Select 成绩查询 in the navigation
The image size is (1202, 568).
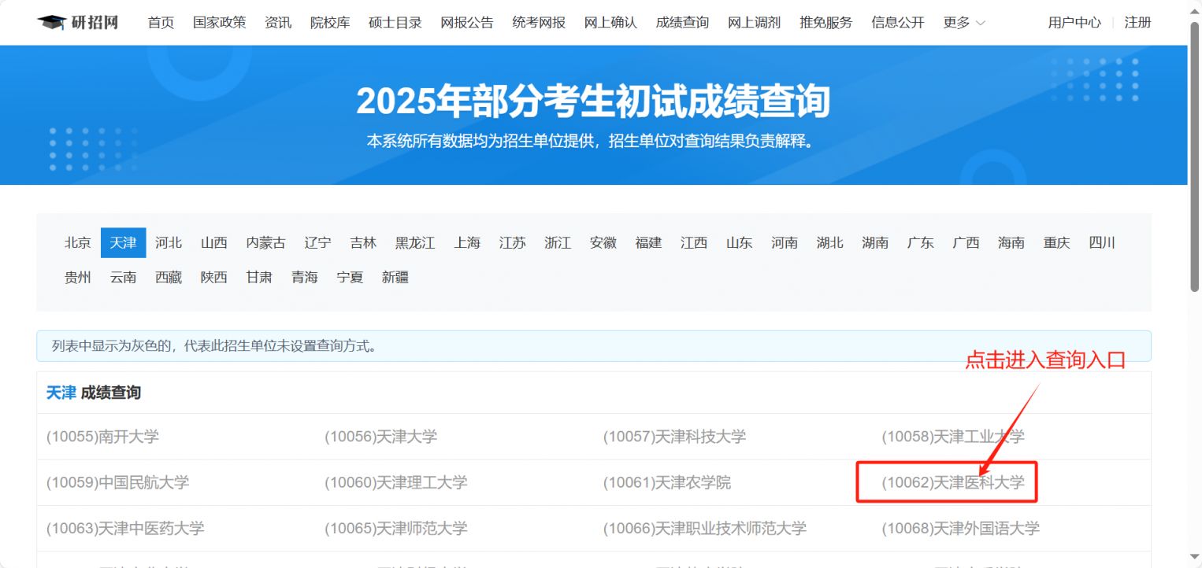(x=682, y=23)
